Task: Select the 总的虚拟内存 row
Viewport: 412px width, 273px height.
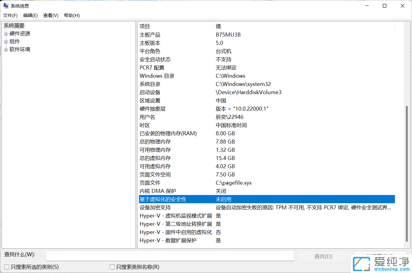Action: point(267,158)
